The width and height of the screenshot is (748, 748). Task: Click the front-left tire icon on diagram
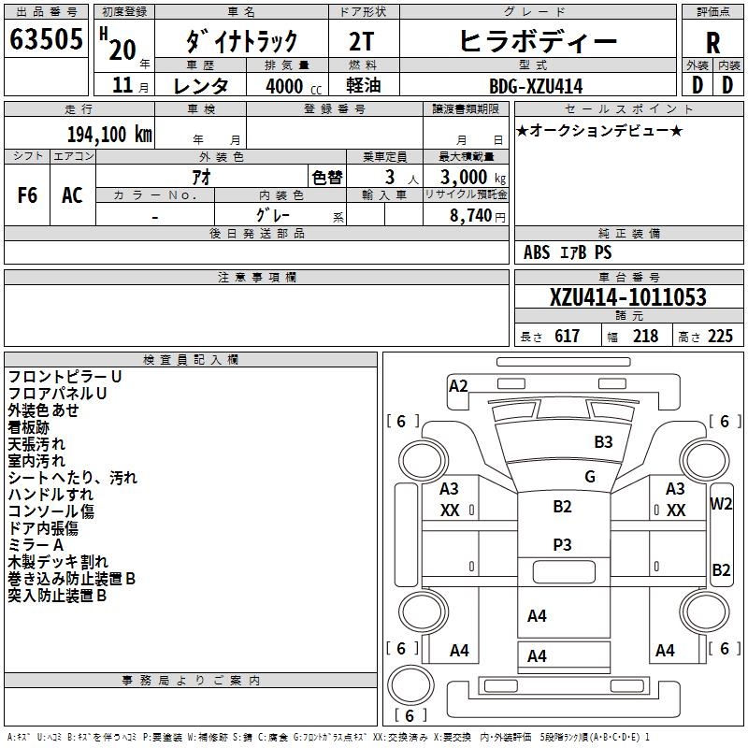point(424,461)
